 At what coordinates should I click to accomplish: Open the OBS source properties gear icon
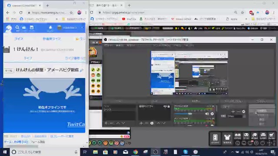point(152,123)
